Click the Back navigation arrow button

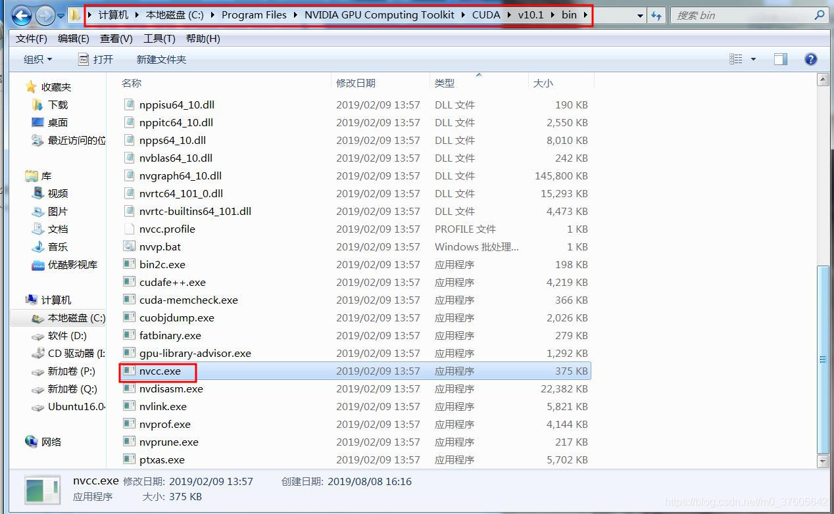pos(22,15)
